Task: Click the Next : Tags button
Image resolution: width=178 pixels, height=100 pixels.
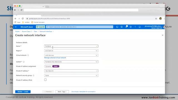Action: 62,92
